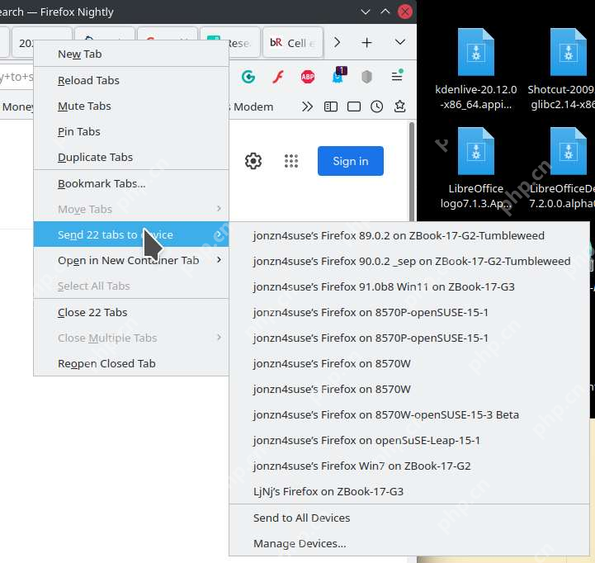Show more bookmarks toolbar items
595x563 pixels.
(307, 106)
